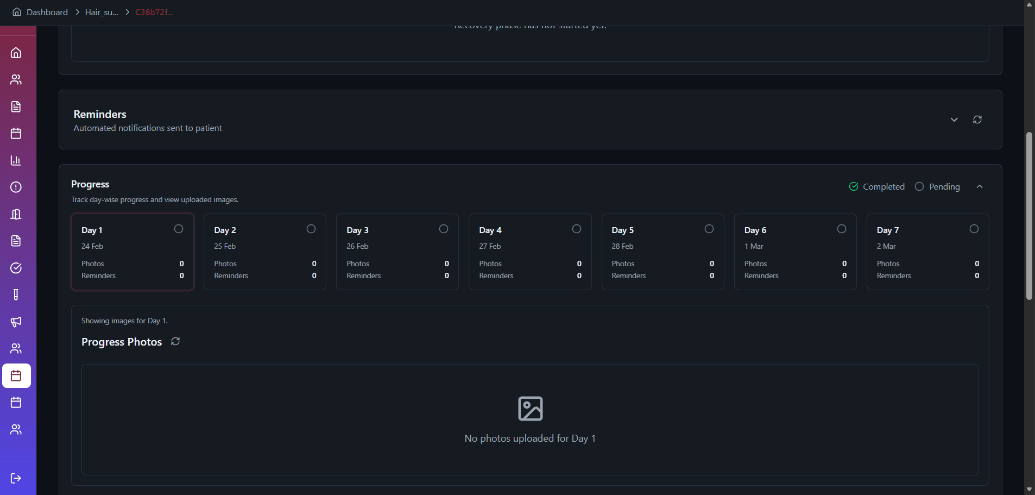
Task: Refresh the Progress Photos section
Action: pyautogui.click(x=175, y=341)
